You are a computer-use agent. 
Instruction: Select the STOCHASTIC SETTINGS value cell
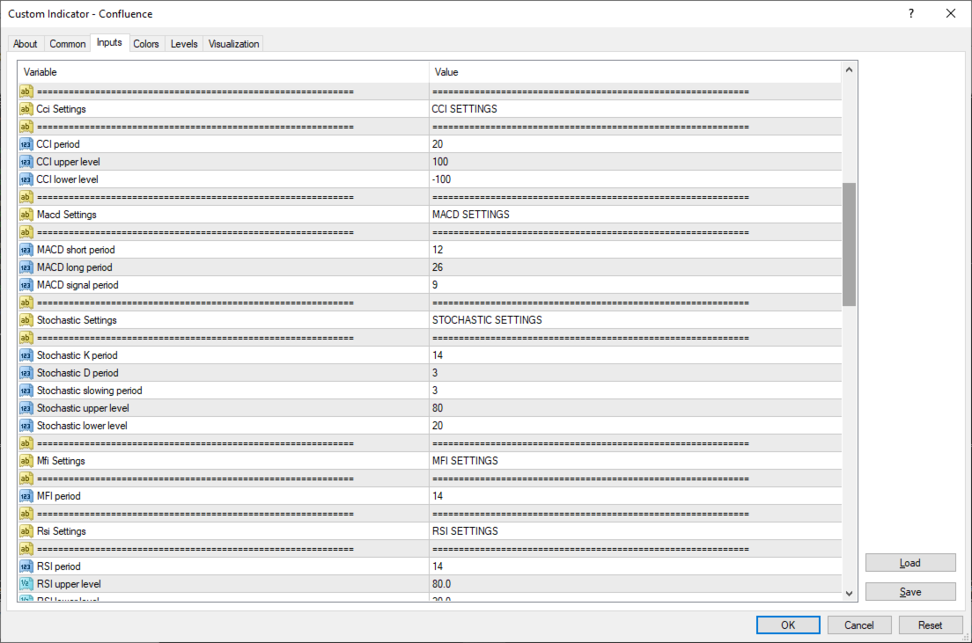[636, 320]
